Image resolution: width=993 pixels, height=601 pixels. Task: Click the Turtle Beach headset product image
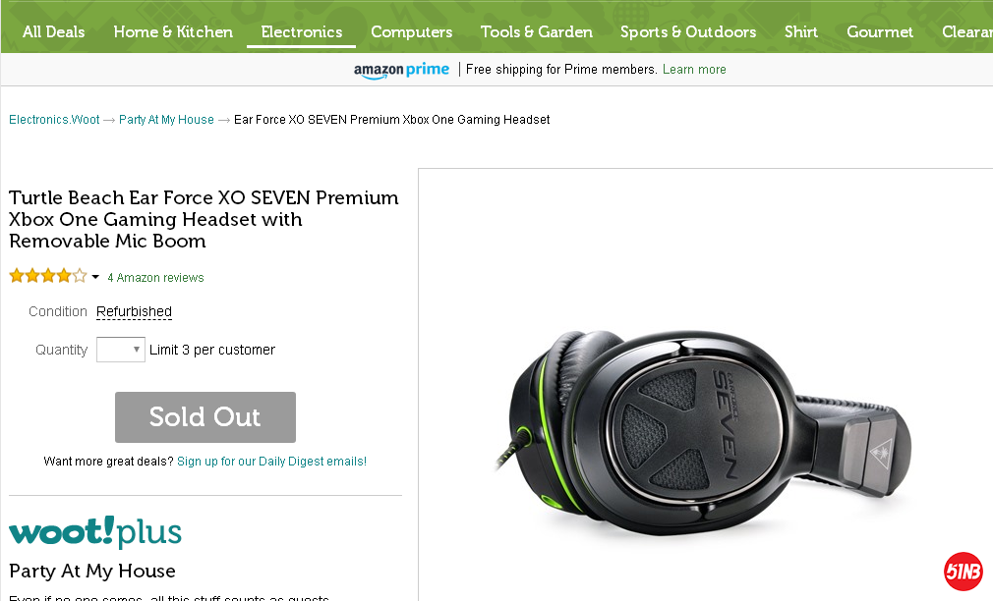(x=703, y=422)
